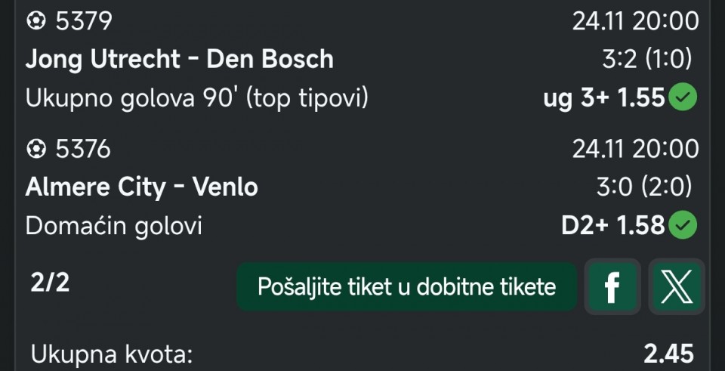The image size is (725, 371).
Task: Open the Jong Utrecht - Den Bosch match
Action: [x=179, y=60]
